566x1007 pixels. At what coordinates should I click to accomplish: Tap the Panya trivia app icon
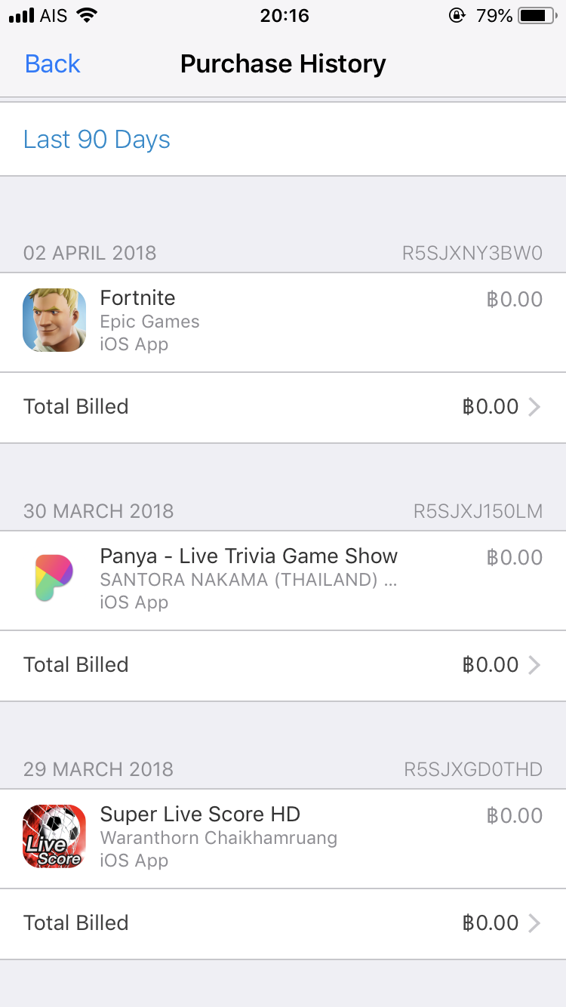pyautogui.click(x=54, y=578)
